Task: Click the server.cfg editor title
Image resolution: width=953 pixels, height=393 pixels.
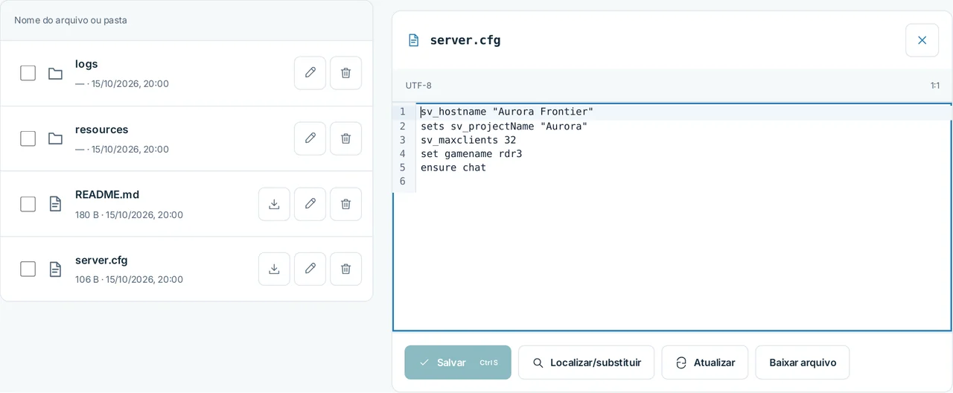Action: 465,40
